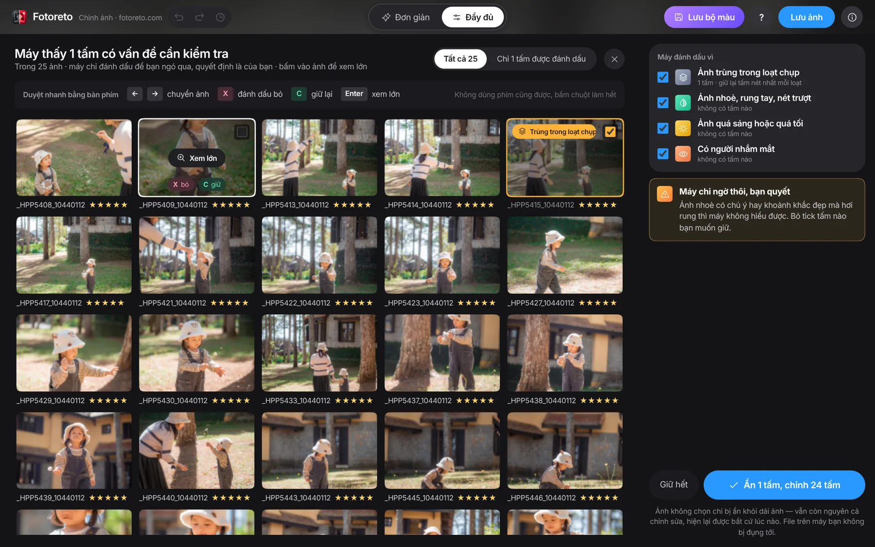Close the photo review panel
The image size is (875, 547).
(614, 59)
